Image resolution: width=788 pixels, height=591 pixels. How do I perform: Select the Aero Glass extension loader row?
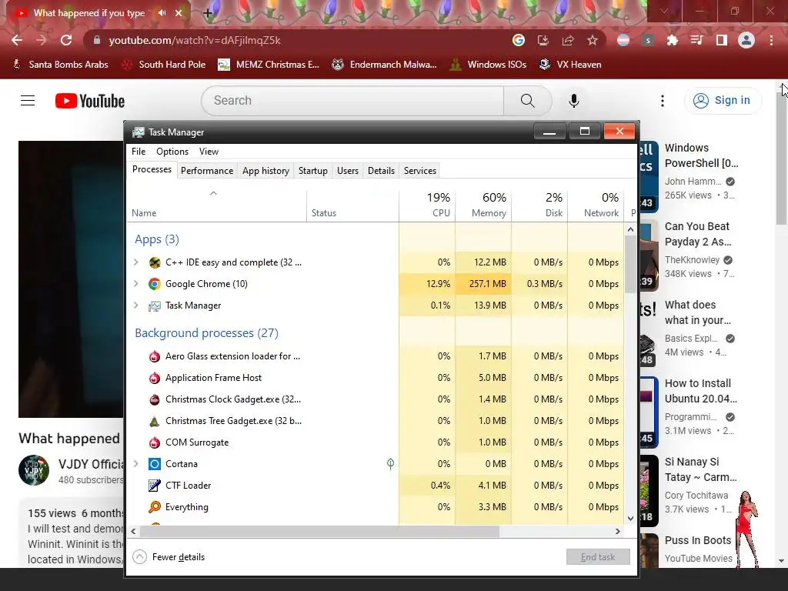376,356
